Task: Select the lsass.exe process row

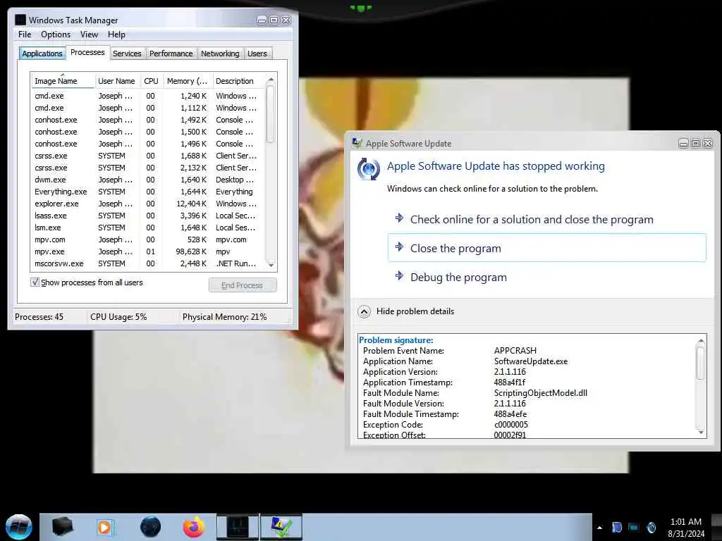Action: click(148, 216)
